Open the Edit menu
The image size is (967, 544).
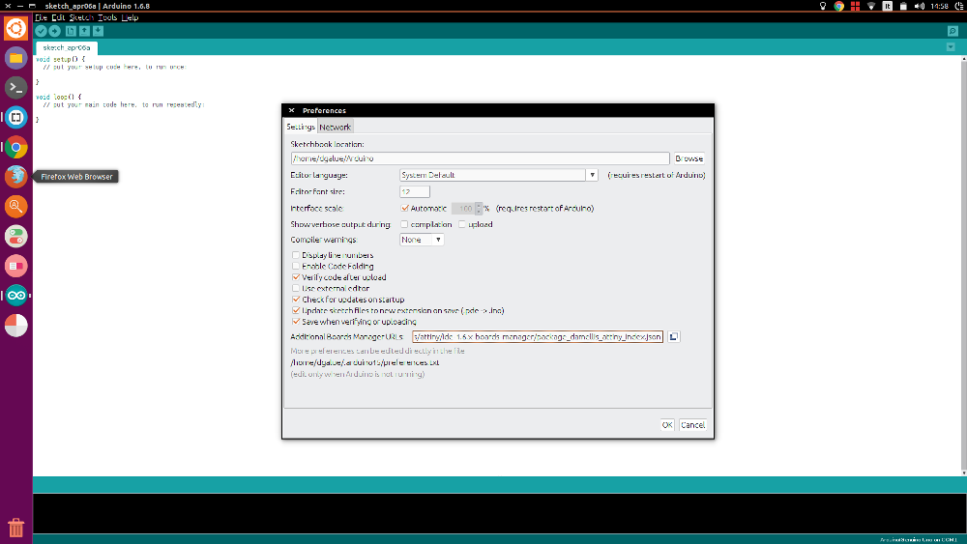point(58,17)
